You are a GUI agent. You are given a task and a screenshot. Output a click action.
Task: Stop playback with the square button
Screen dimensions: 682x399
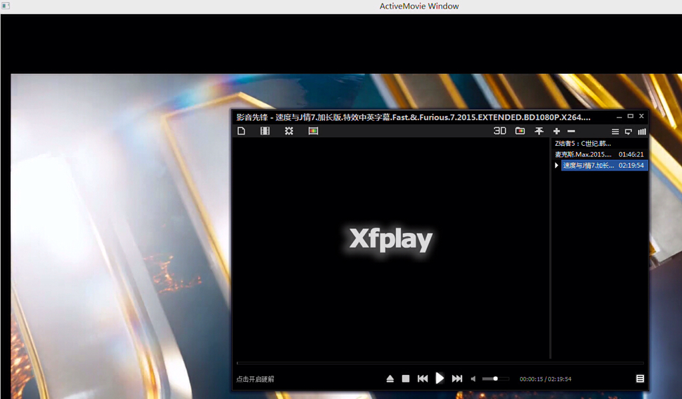406,379
